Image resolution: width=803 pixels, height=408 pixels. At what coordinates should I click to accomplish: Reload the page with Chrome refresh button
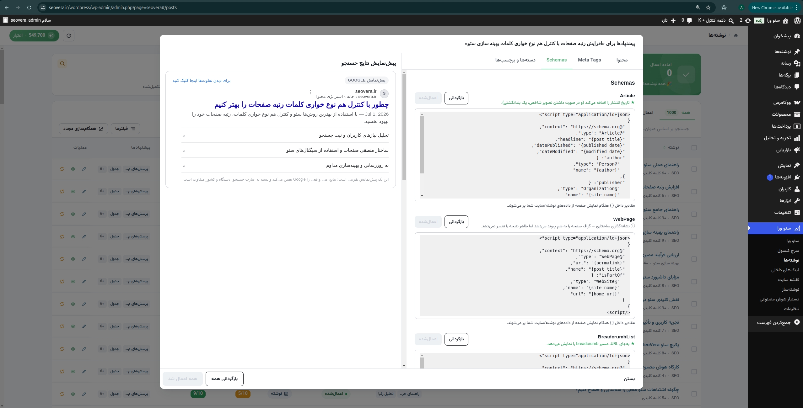point(29,8)
